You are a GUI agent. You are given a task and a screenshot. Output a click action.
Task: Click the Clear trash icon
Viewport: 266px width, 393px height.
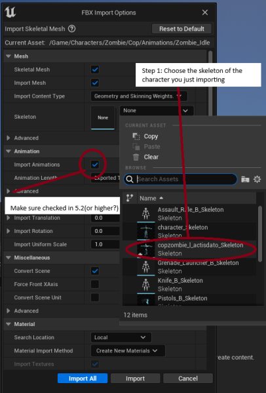(x=136, y=157)
